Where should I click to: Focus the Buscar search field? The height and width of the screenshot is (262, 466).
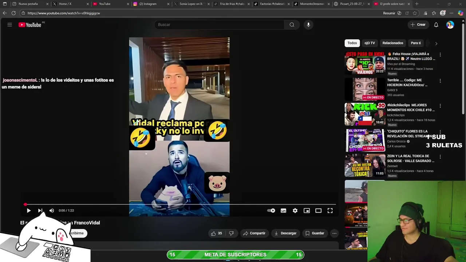(x=220, y=25)
